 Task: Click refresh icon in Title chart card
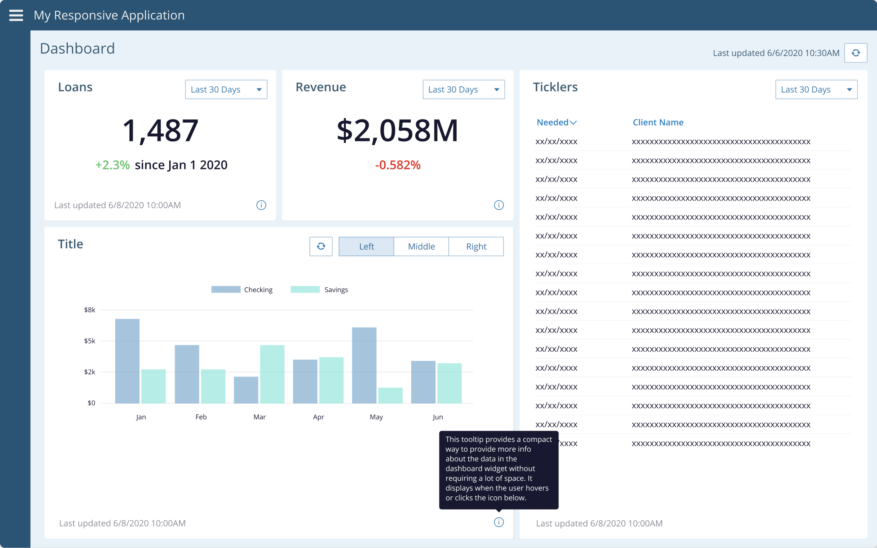coord(321,246)
